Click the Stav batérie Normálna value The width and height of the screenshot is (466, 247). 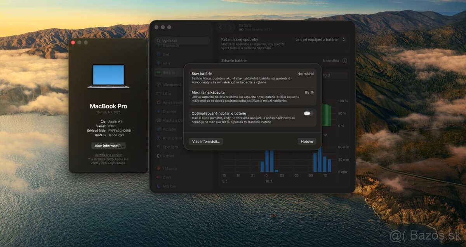click(x=305, y=74)
